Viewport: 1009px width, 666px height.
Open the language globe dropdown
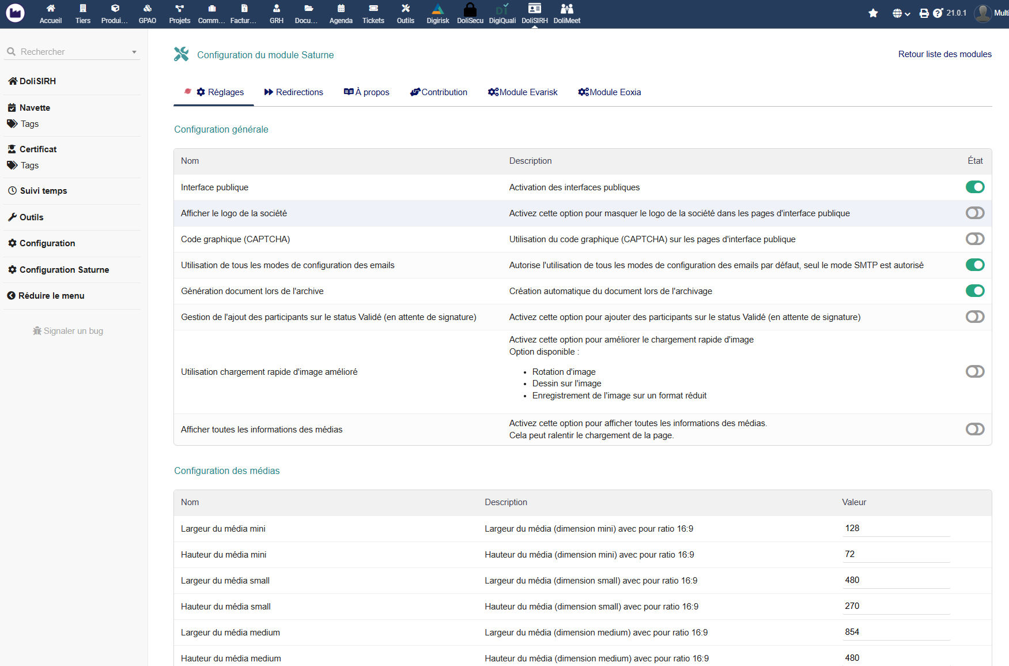click(x=901, y=13)
